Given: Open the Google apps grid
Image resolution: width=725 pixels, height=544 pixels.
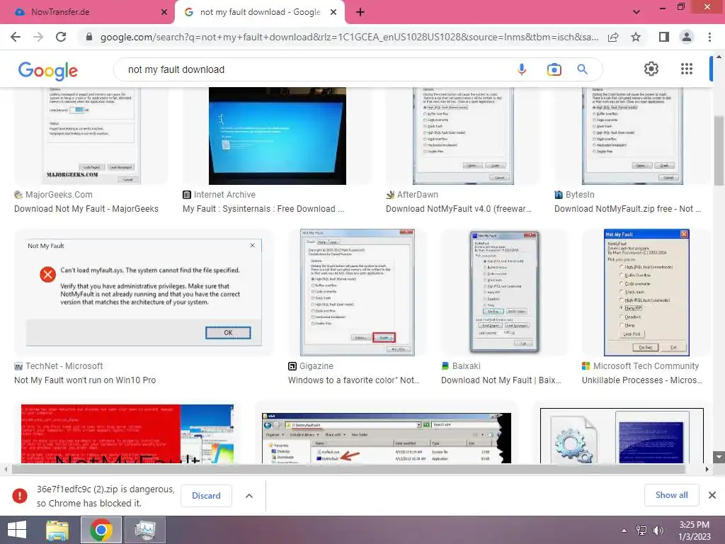Looking at the screenshot, I should pos(687,69).
